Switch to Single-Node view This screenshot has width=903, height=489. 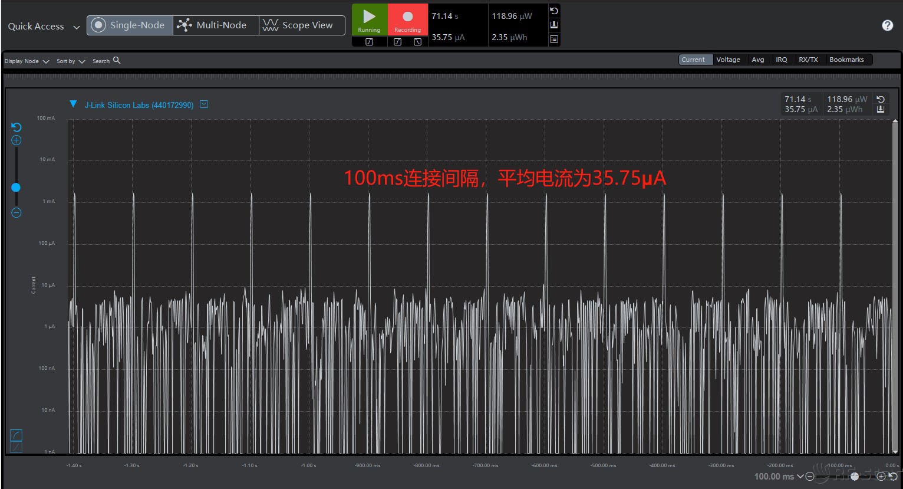[x=130, y=25]
